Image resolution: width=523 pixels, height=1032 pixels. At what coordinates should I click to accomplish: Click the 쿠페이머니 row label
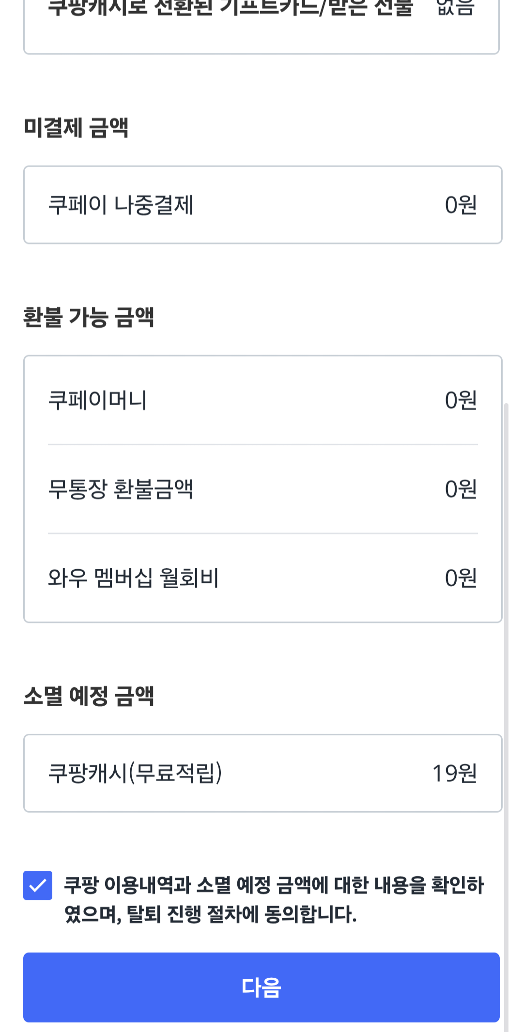97,400
